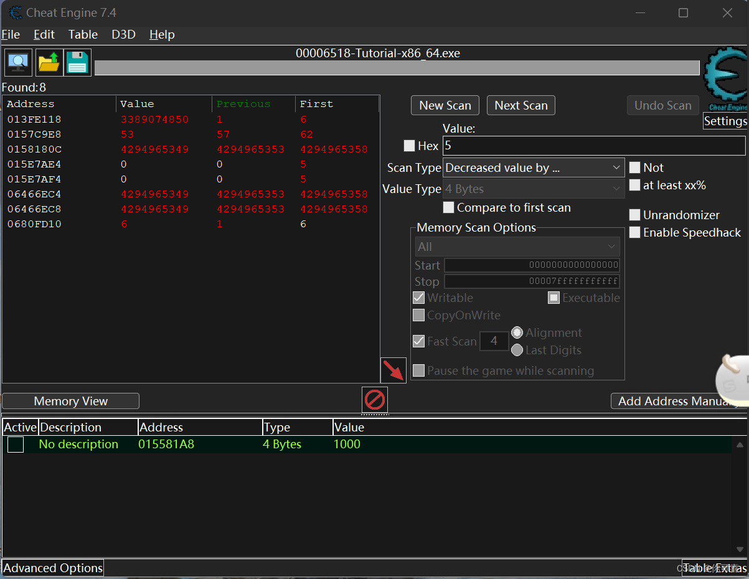The height and width of the screenshot is (579, 749).
Task: Start a New Scan
Action: (445, 105)
